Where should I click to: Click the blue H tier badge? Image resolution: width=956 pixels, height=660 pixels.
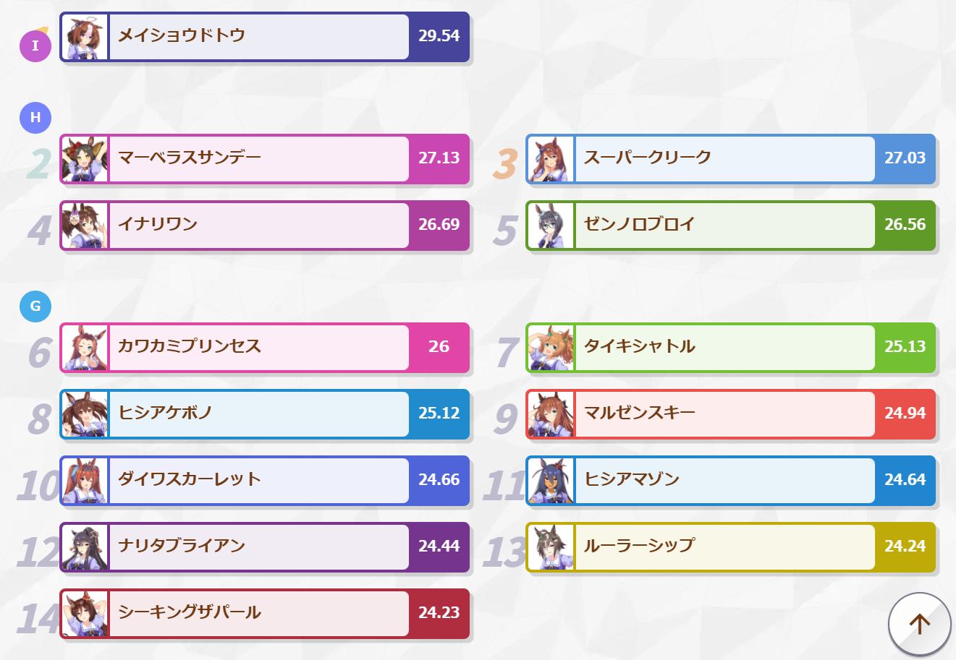[x=35, y=117]
